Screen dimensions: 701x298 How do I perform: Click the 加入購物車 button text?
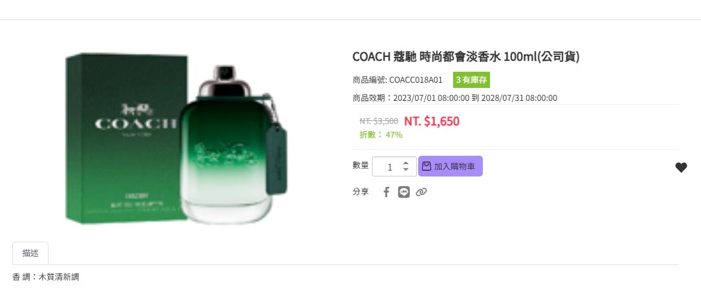(x=454, y=167)
